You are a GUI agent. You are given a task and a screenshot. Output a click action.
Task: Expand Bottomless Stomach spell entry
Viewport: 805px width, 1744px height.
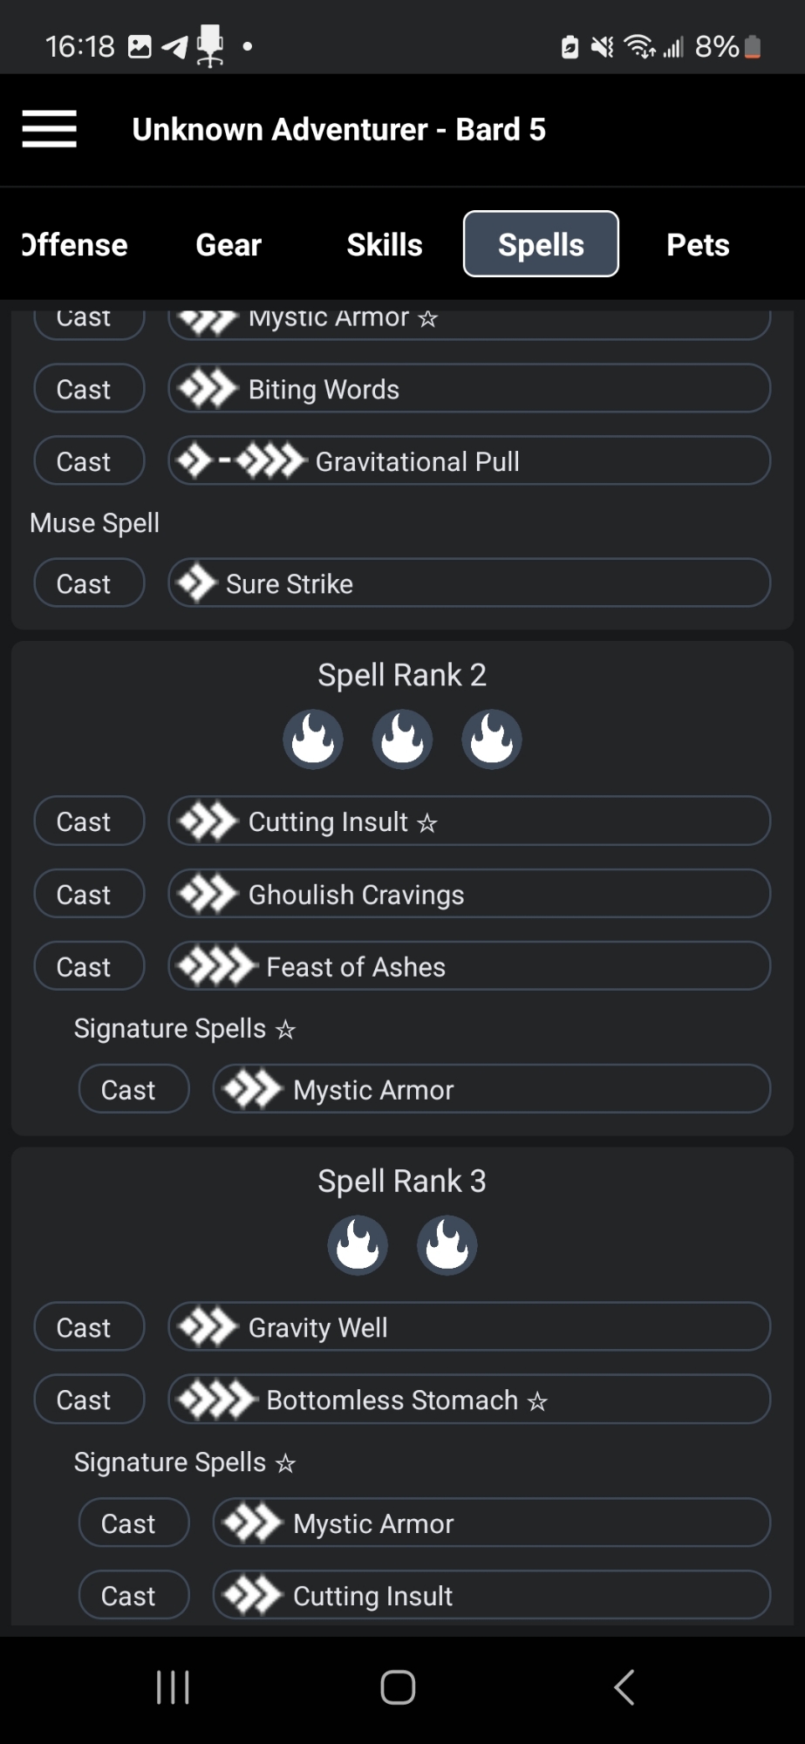(x=469, y=1400)
